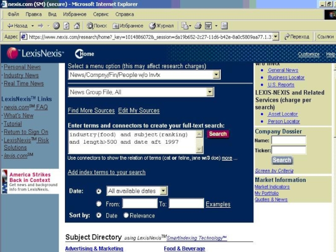Open dropdown arrow next to the Mail icon
The height and width of the screenshot is (252, 336).
click(x=190, y=26)
